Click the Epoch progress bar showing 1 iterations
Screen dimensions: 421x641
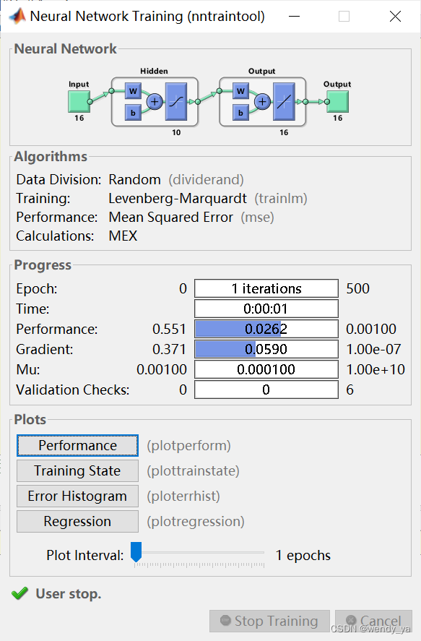pos(266,288)
